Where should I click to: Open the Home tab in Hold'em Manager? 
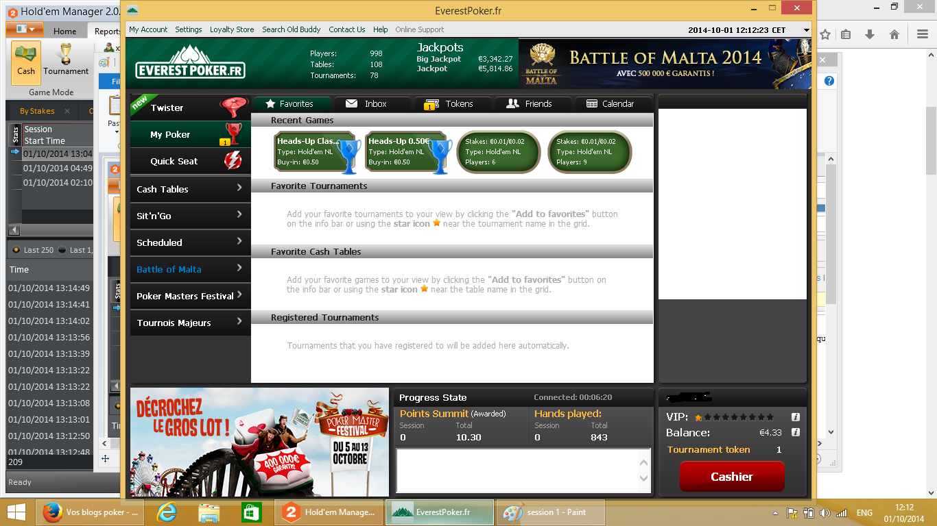65,31
